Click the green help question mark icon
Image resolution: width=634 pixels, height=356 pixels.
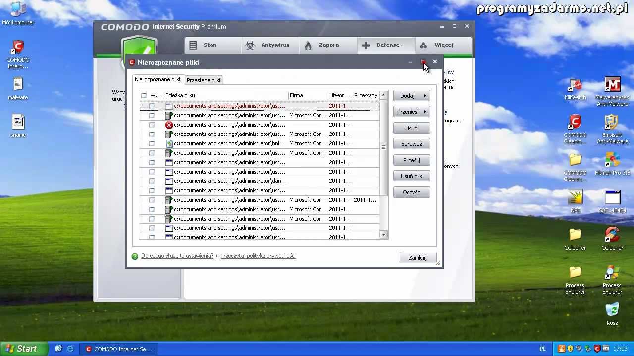[135, 256]
